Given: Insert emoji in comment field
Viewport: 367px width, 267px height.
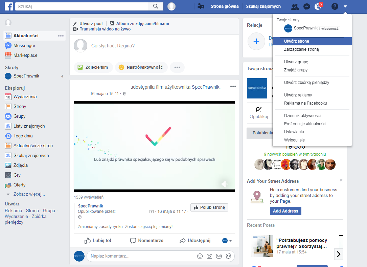Looking at the screenshot, I should point(200,256).
